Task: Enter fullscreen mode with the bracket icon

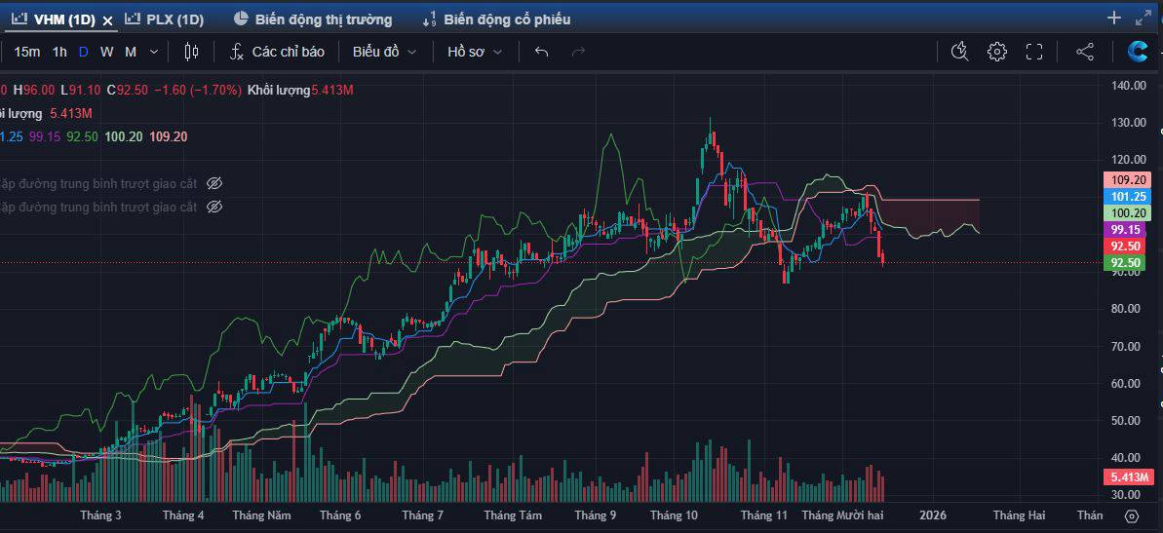Action: point(1034,52)
